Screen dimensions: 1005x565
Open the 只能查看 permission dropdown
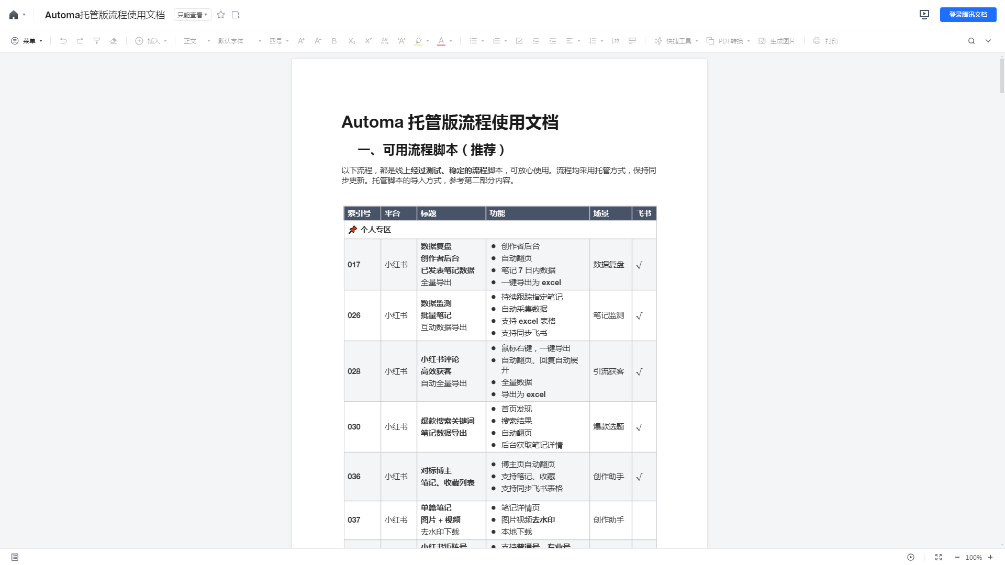pos(192,15)
